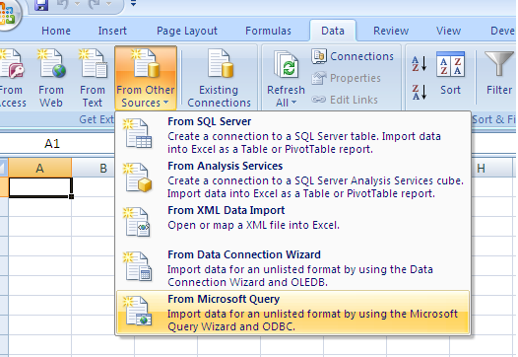Click cell A1 in the worksheet
This screenshot has height=357, width=518.
click(x=39, y=187)
